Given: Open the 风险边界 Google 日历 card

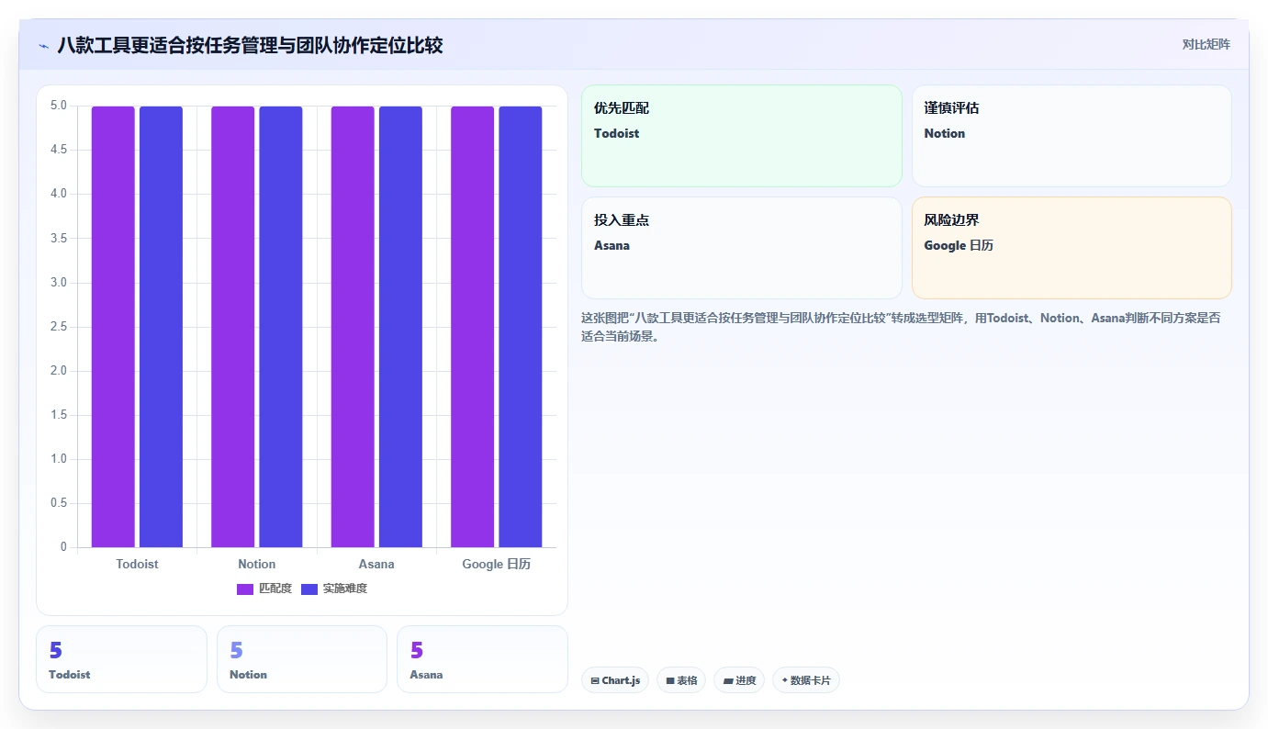Looking at the screenshot, I should 1072,248.
